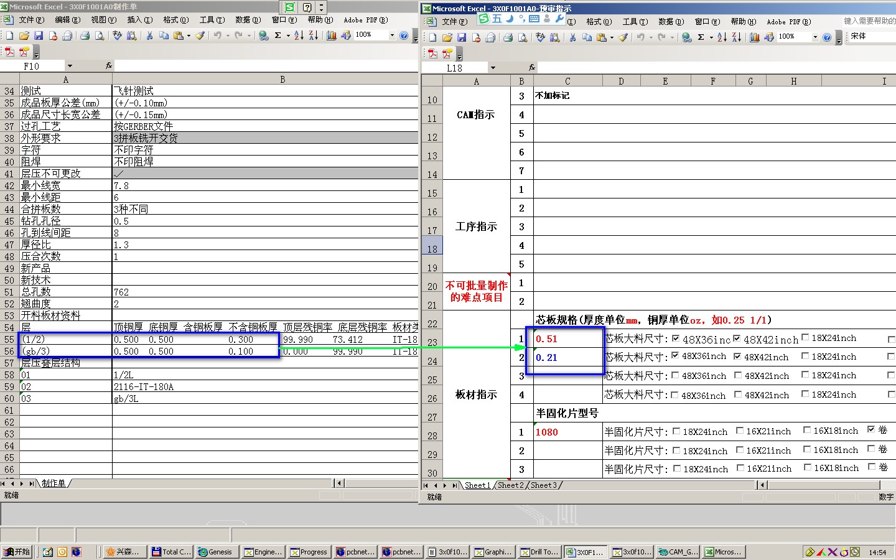Click CAM_G... taskbar button
Image resolution: width=896 pixels, height=560 pixels.
678,552
